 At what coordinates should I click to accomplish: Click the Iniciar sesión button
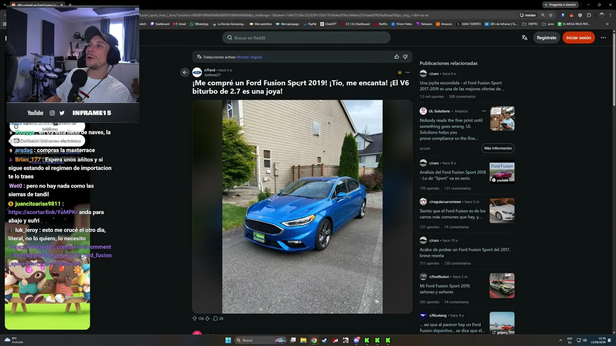tap(578, 37)
